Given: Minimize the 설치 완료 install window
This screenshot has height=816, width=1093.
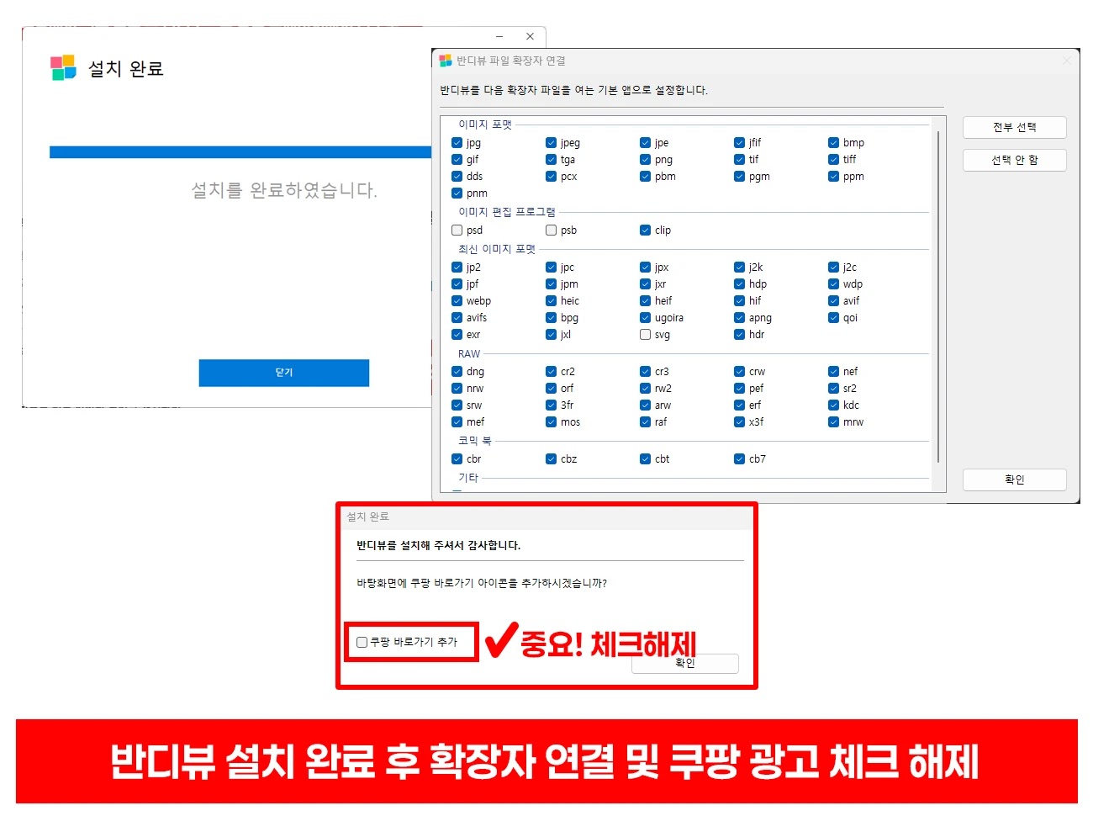Looking at the screenshot, I should tap(499, 36).
